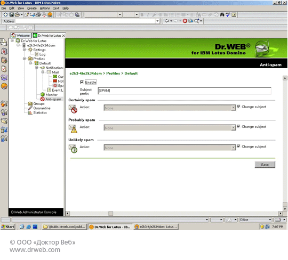
Task: Open the builds.drweb.com folder taskbar item
Action: coord(65,227)
